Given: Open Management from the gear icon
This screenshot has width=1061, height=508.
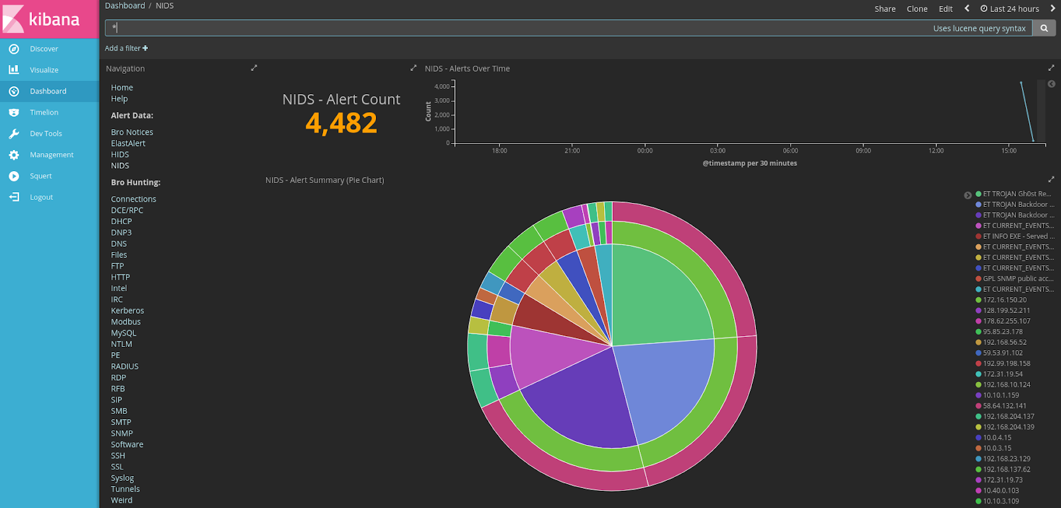Looking at the screenshot, I should click(x=14, y=155).
